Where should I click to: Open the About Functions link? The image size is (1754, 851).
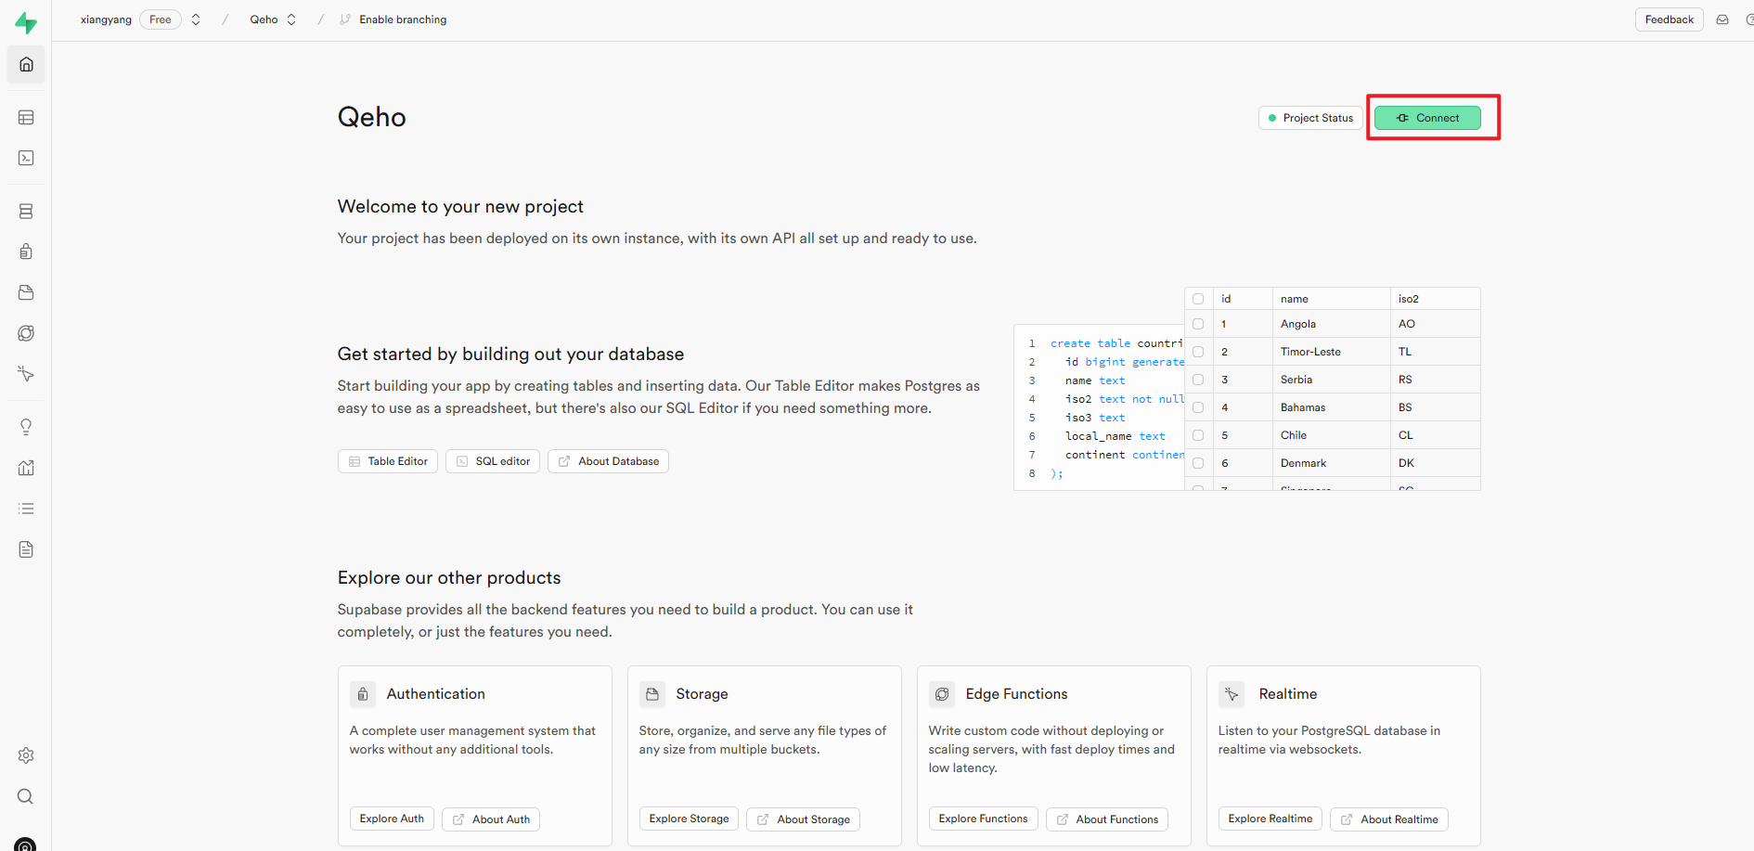pos(1107,819)
